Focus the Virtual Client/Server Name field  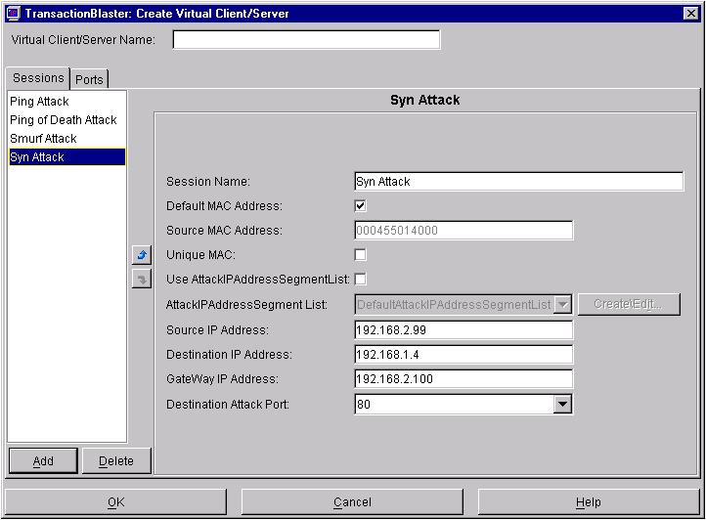(306, 40)
